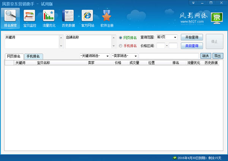This screenshot has height=161, width=228.
Task: Expand the -卖家筛选- dropdown
Action: click(x=125, y=56)
